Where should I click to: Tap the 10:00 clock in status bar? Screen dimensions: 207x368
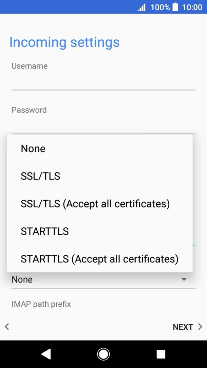pos(192,7)
